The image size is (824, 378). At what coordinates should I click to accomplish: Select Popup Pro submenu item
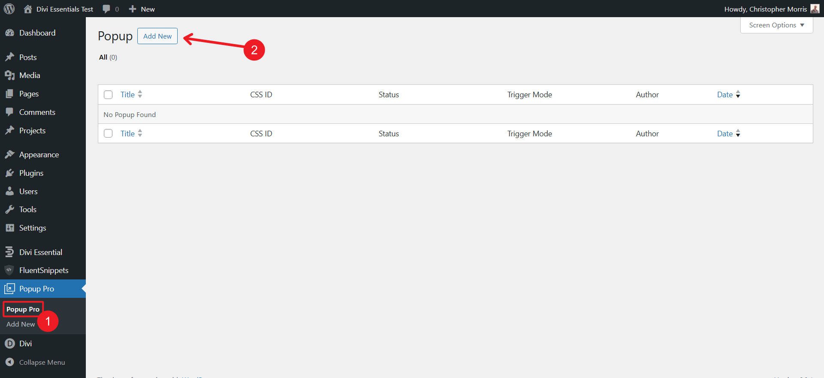23,309
